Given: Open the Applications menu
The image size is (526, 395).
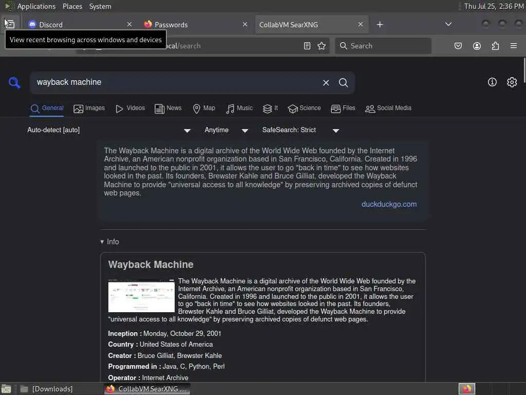Looking at the screenshot, I should 36,6.
